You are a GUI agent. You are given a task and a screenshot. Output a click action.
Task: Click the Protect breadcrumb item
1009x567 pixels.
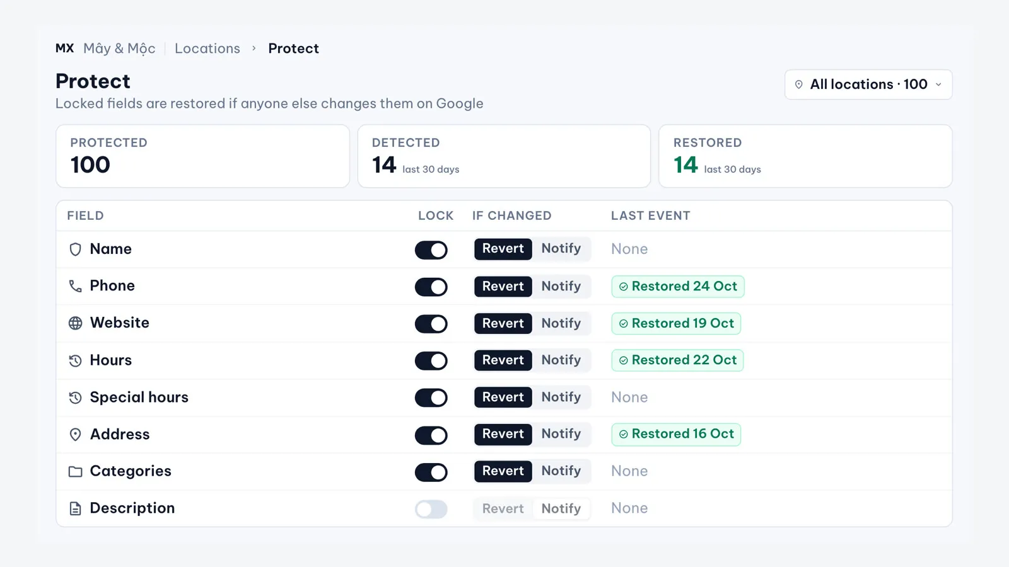[293, 49]
